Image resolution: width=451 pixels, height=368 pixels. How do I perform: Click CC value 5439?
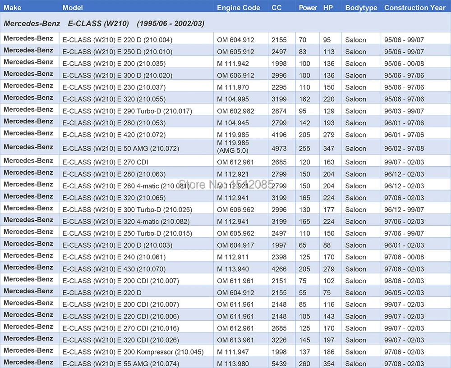[279, 363]
